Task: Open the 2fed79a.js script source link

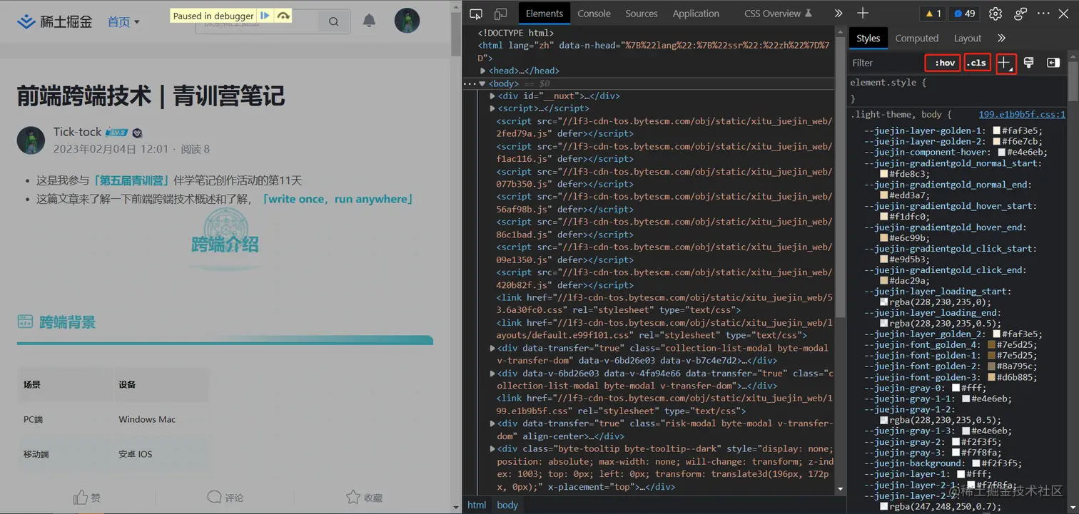Action: coord(664,127)
